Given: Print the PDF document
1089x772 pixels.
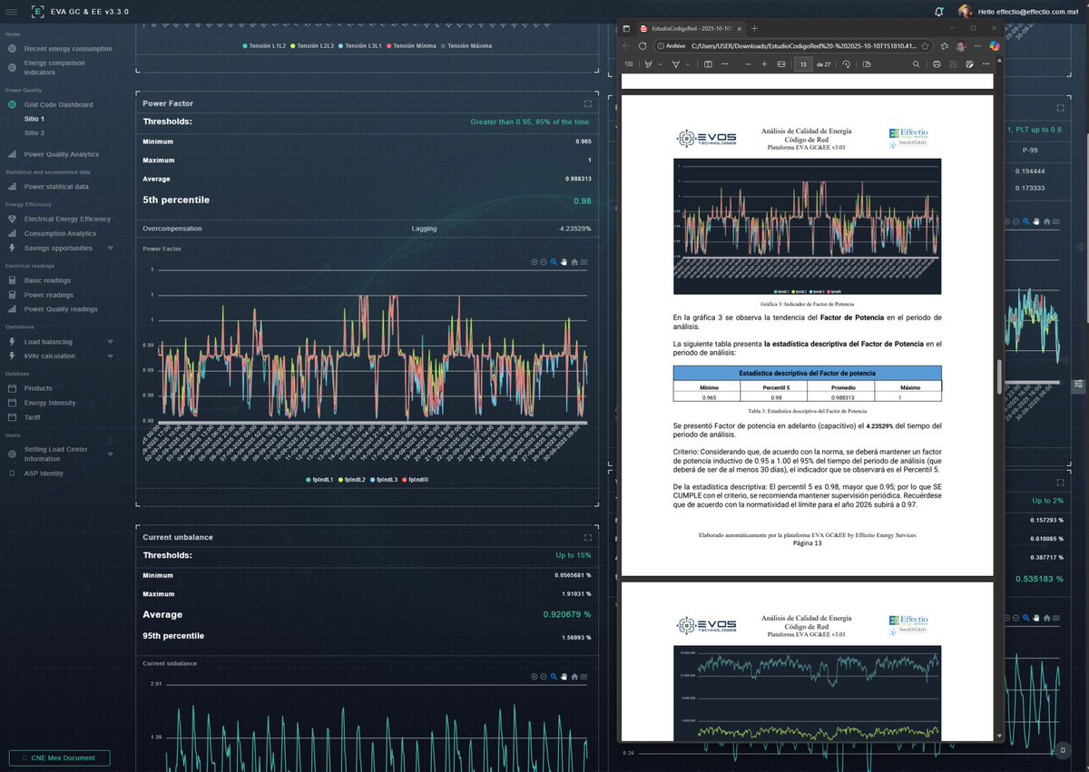Looking at the screenshot, I should coord(937,64).
